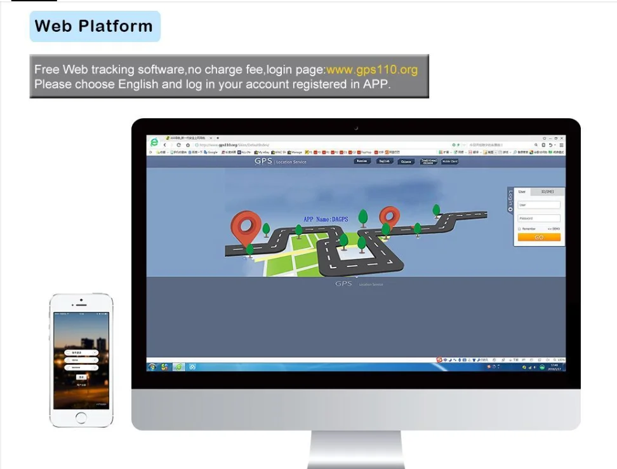Image resolution: width=617 pixels, height=469 pixels.
Task: Click the gps110.org URL in the banner
Action: pos(372,70)
